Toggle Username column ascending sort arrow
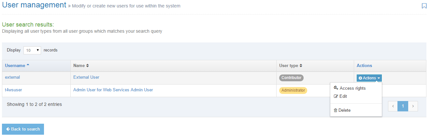This screenshot has height=136, width=431. [x=28, y=65]
